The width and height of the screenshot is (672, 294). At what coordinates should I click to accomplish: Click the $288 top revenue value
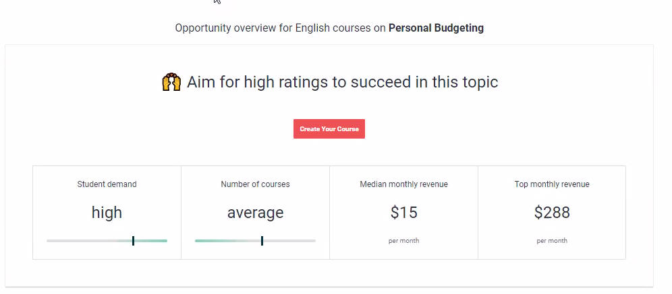[552, 213]
